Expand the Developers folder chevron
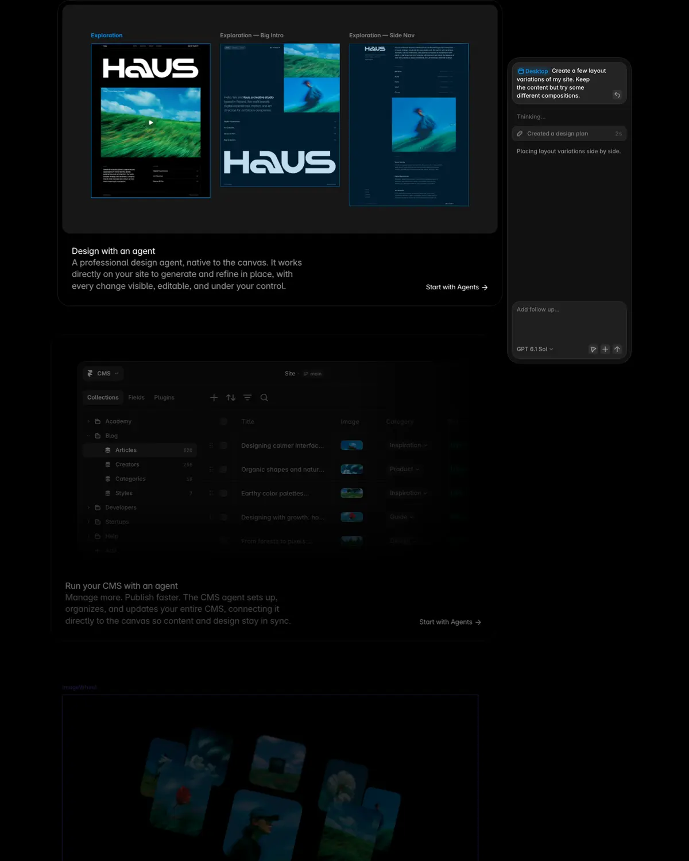Image resolution: width=689 pixels, height=861 pixels. pyautogui.click(x=88, y=507)
